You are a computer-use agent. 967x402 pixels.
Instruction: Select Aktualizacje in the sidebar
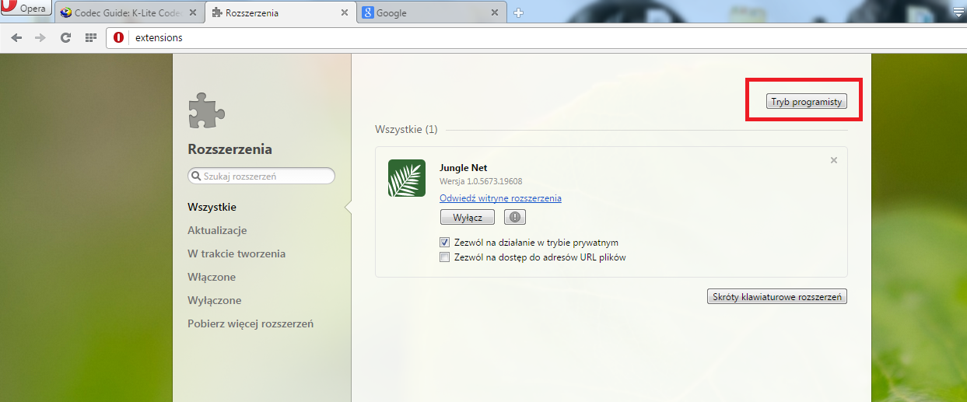point(217,230)
